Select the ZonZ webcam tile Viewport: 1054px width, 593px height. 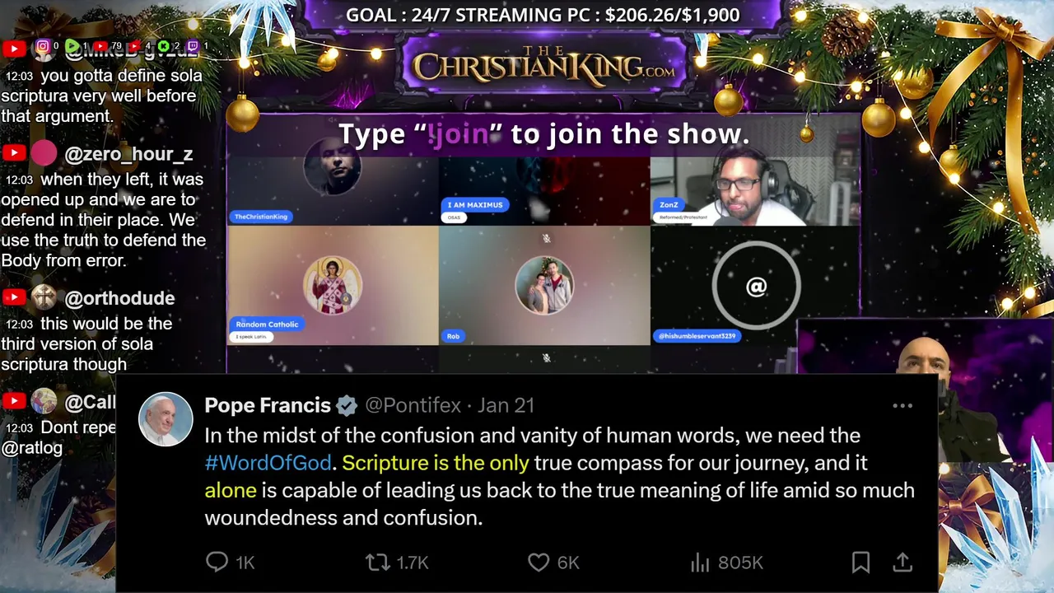pyautogui.click(x=755, y=190)
